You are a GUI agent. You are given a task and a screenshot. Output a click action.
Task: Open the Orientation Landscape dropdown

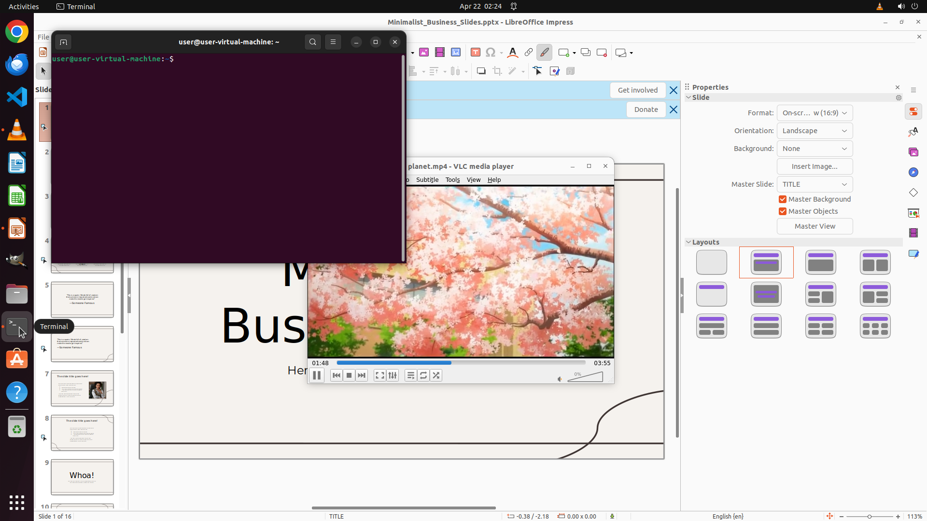(x=815, y=131)
